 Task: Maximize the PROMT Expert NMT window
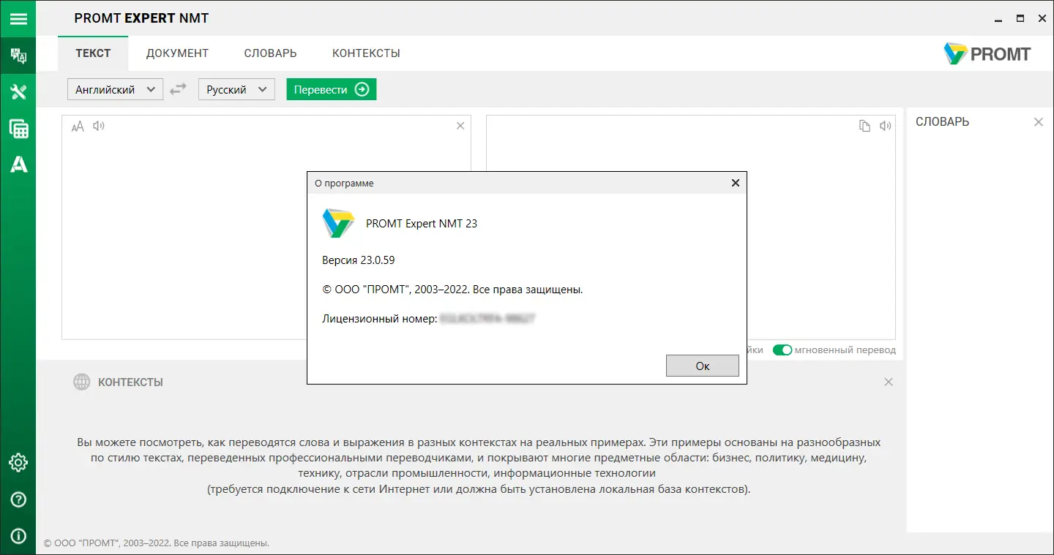point(1020,18)
